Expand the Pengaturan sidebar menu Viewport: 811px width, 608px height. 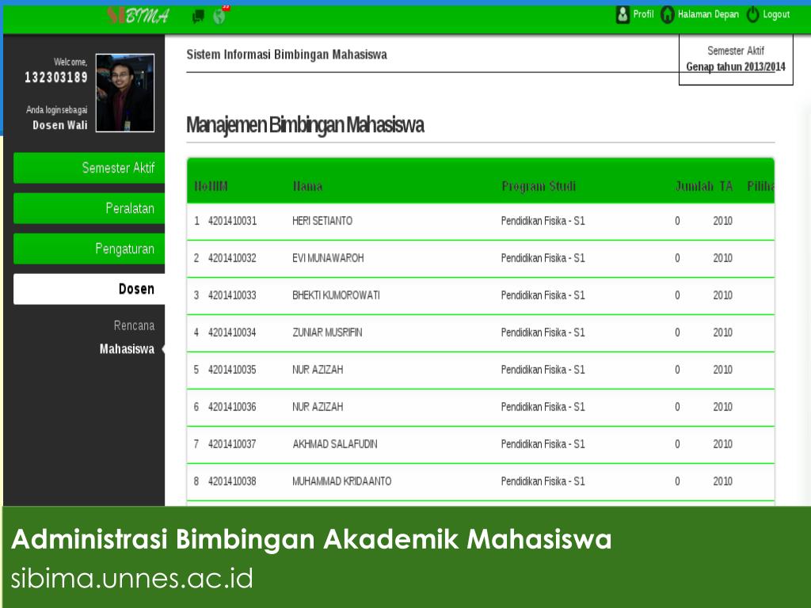[89, 249]
